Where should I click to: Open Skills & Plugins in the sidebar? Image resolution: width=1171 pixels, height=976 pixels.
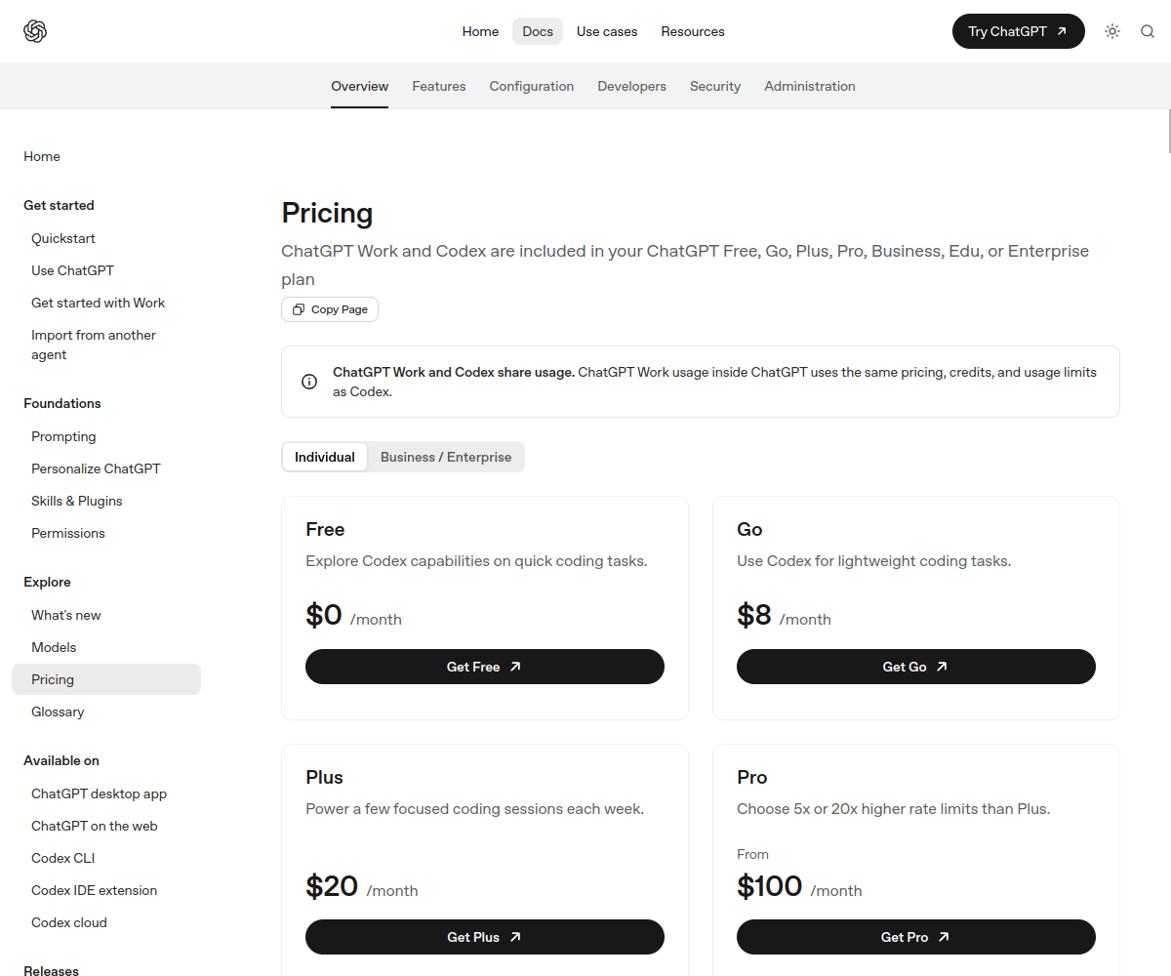(77, 501)
